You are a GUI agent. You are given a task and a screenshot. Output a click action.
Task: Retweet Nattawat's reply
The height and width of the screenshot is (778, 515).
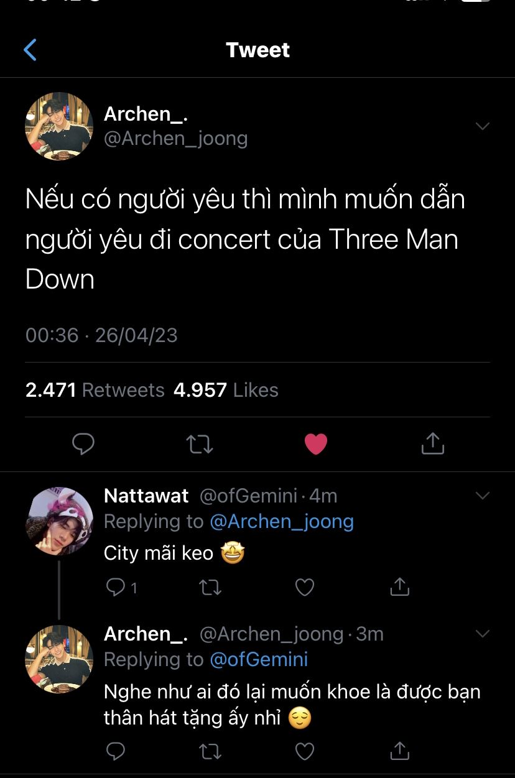210,586
